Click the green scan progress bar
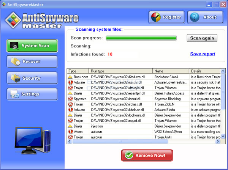228x170 pixels. coord(141,38)
